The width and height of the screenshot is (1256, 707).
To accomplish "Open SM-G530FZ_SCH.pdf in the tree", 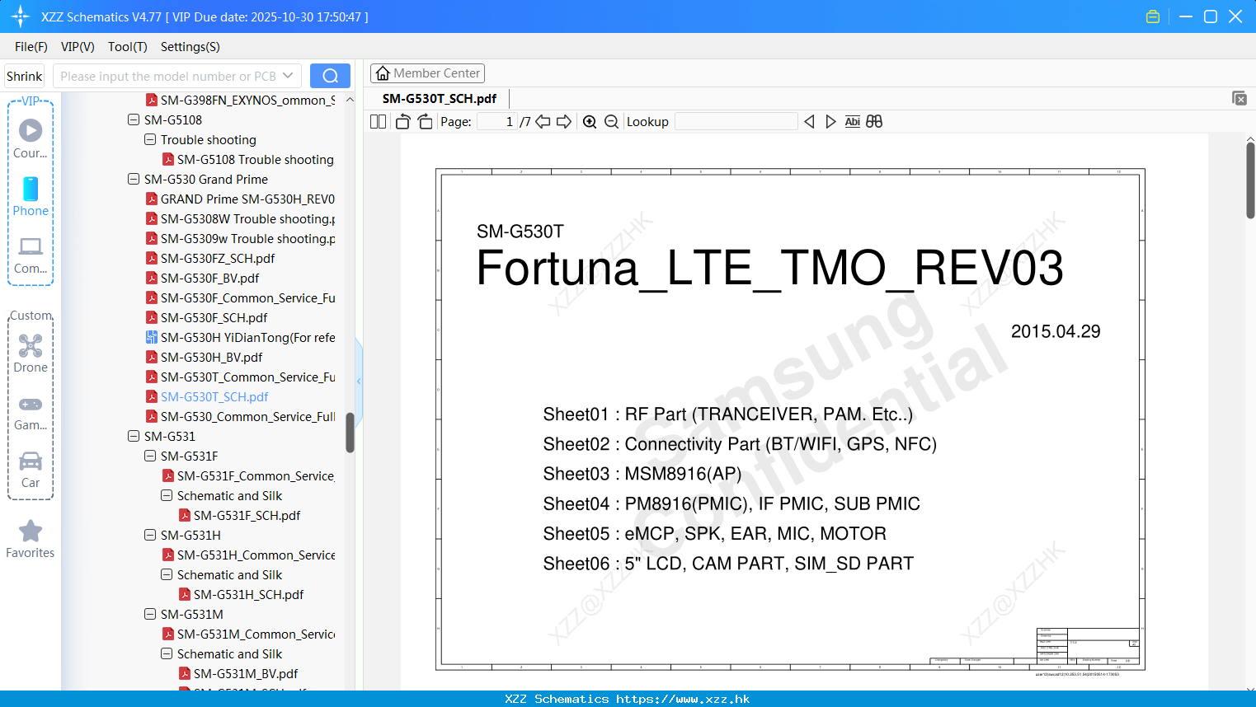I will tap(210, 258).
